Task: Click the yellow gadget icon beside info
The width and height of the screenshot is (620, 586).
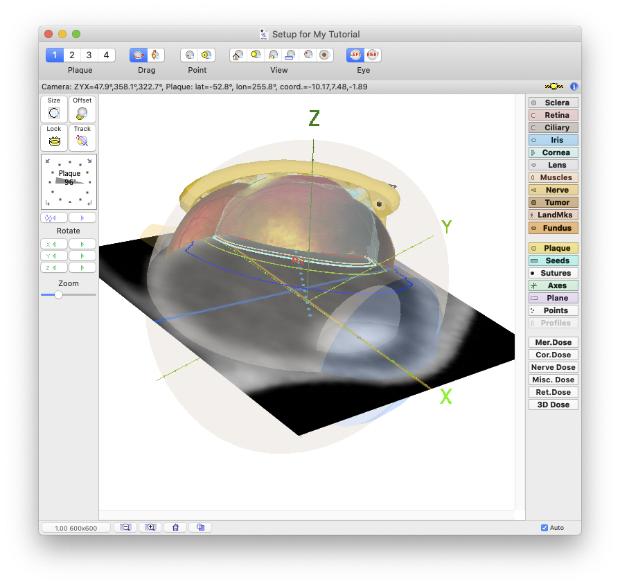Action: [x=554, y=87]
